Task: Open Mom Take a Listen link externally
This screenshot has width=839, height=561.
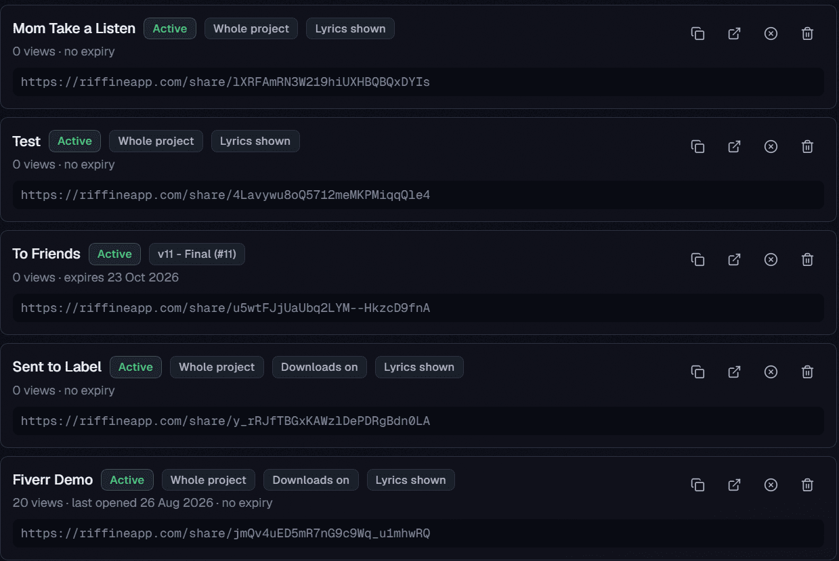Action: point(734,34)
